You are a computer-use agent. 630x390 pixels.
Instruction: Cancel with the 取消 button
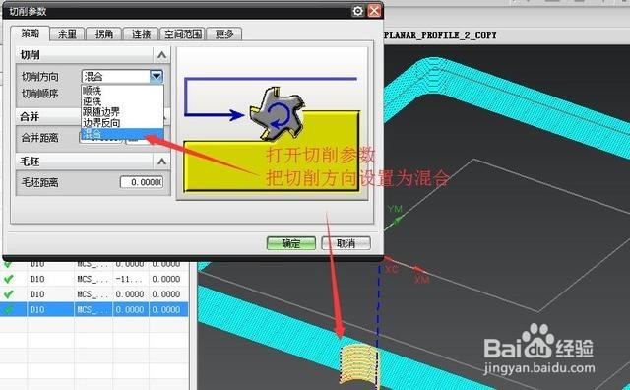[346, 243]
